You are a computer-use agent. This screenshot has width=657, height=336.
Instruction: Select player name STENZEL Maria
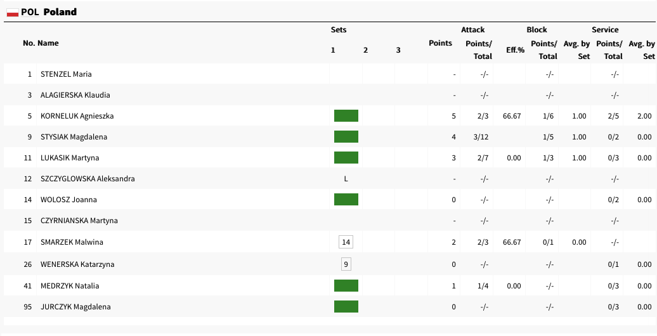[66, 74]
